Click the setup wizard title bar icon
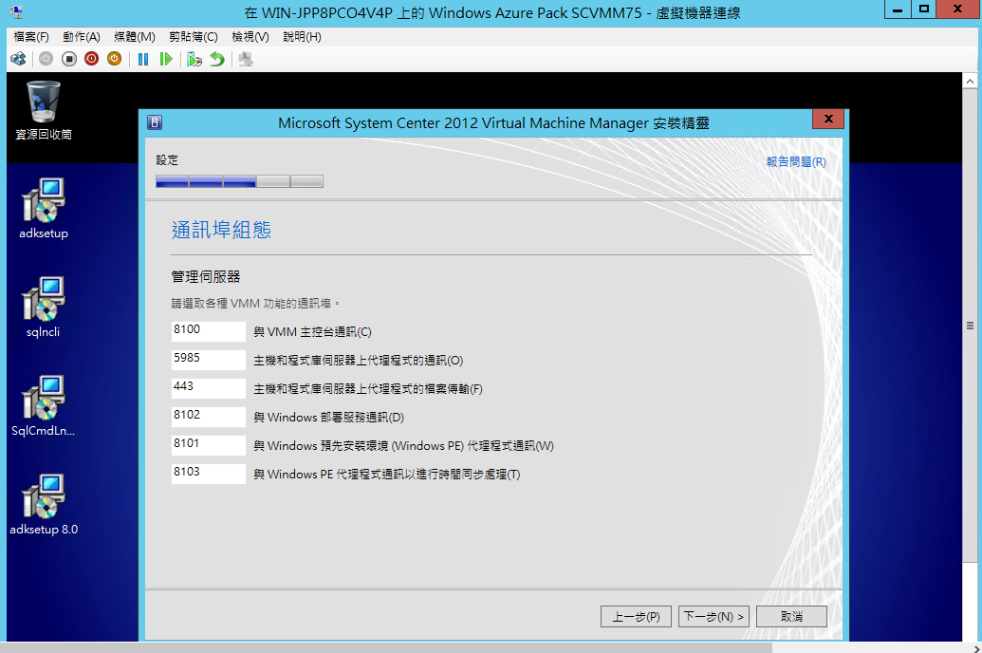This screenshot has width=982, height=653. coord(155,122)
